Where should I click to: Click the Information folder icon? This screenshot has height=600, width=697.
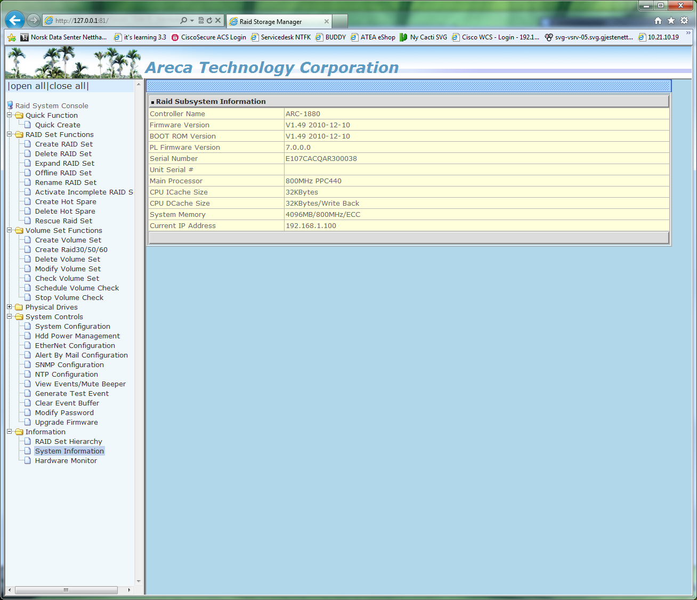click(x=19, y=432)
